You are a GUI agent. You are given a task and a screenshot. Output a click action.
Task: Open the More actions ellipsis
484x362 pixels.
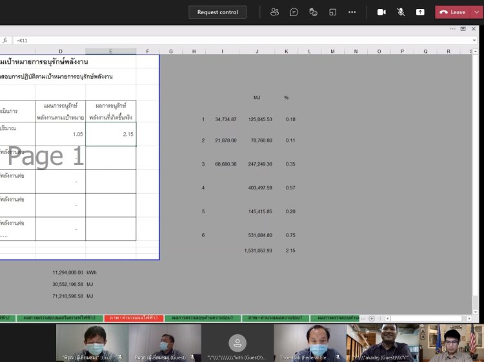tap(352, 12)
